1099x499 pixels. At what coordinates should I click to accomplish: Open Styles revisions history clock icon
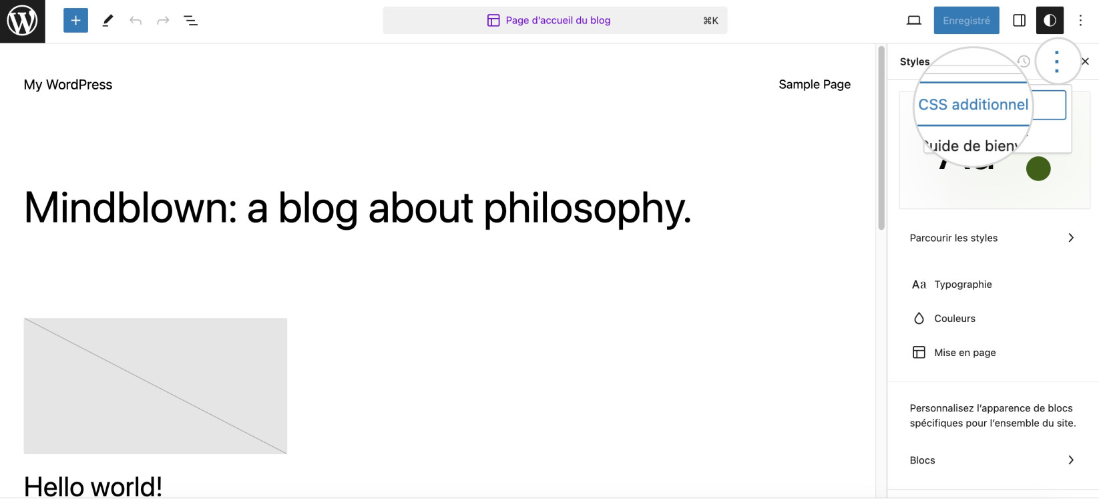click(1024, 61)
